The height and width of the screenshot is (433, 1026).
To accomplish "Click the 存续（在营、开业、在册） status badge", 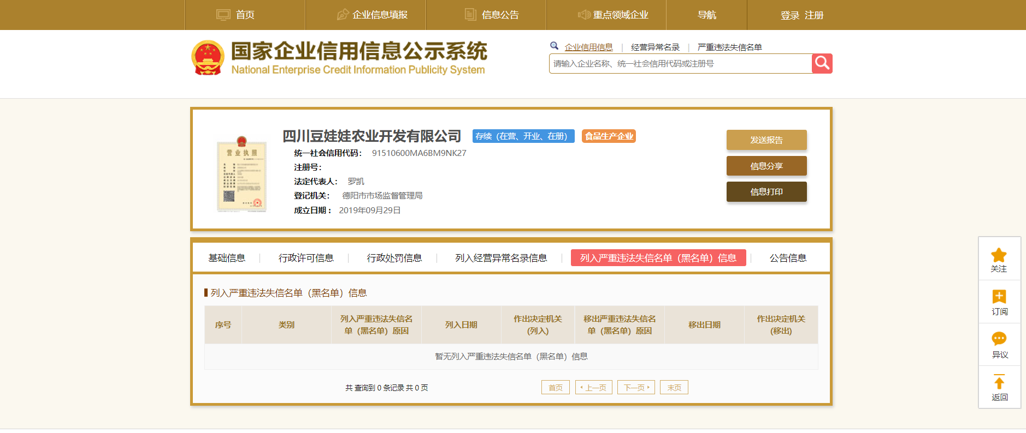I will pos(523,136).
